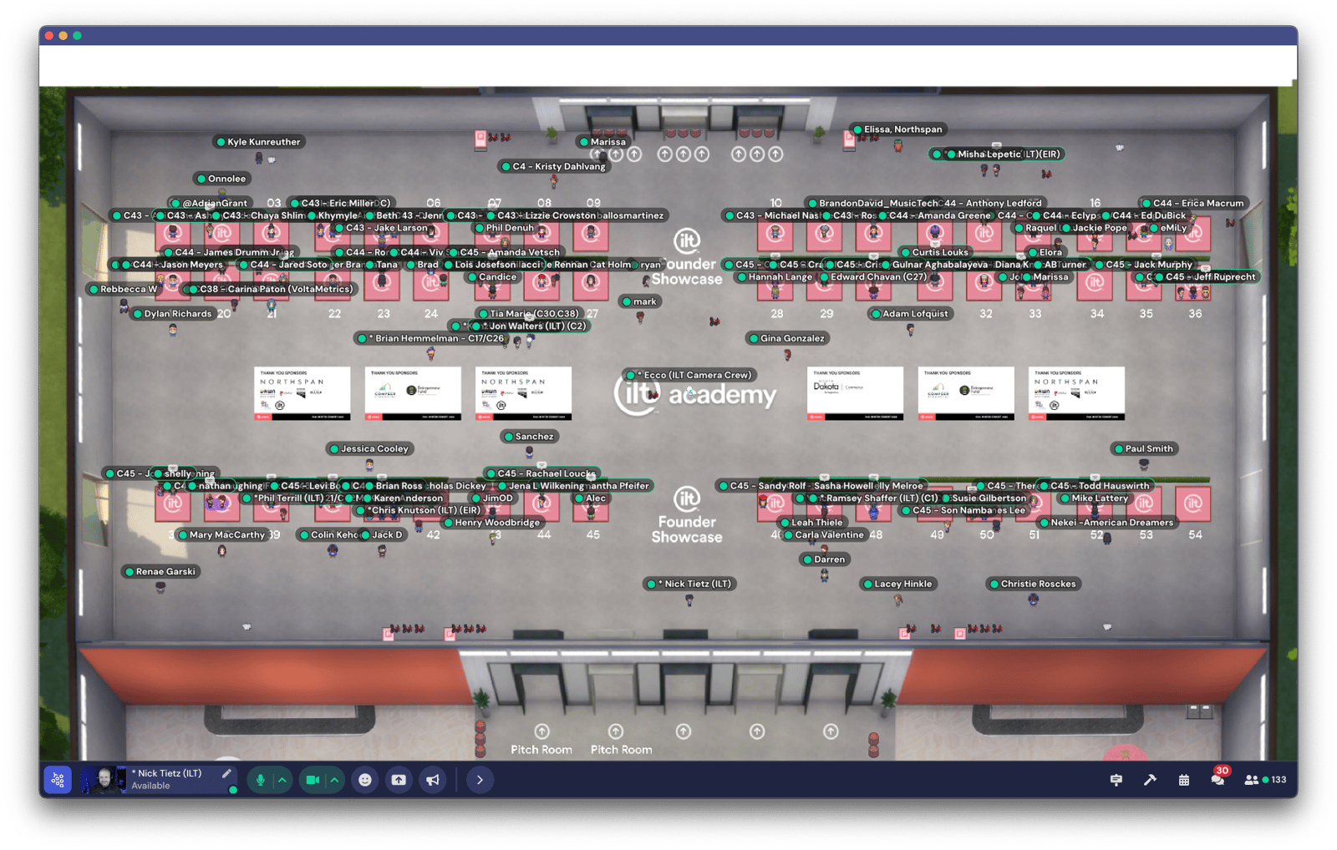The height and width of the screenshot is (850, 1337).
Task: Click the Paul Smith name label
Action: click(1144, 448)
